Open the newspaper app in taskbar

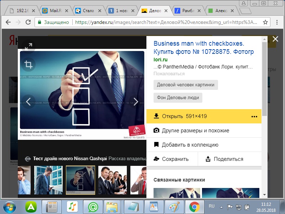(51, 207)
